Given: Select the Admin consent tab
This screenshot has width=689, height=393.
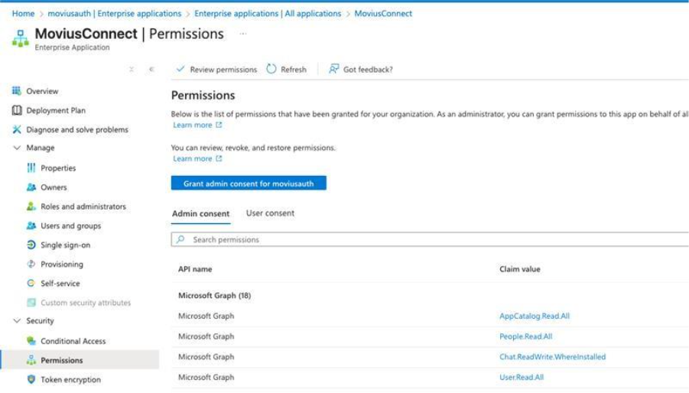Looking at the screenshot, I should 200,214.
